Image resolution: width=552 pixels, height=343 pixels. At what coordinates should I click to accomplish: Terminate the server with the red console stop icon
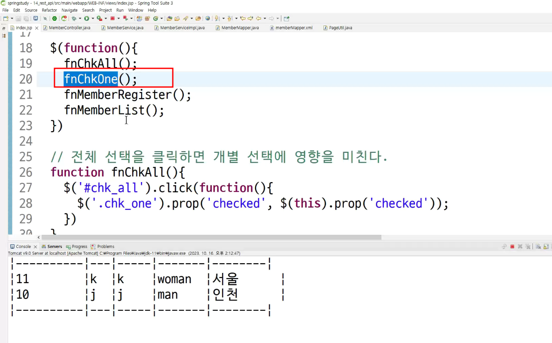[x=512, y=246]
